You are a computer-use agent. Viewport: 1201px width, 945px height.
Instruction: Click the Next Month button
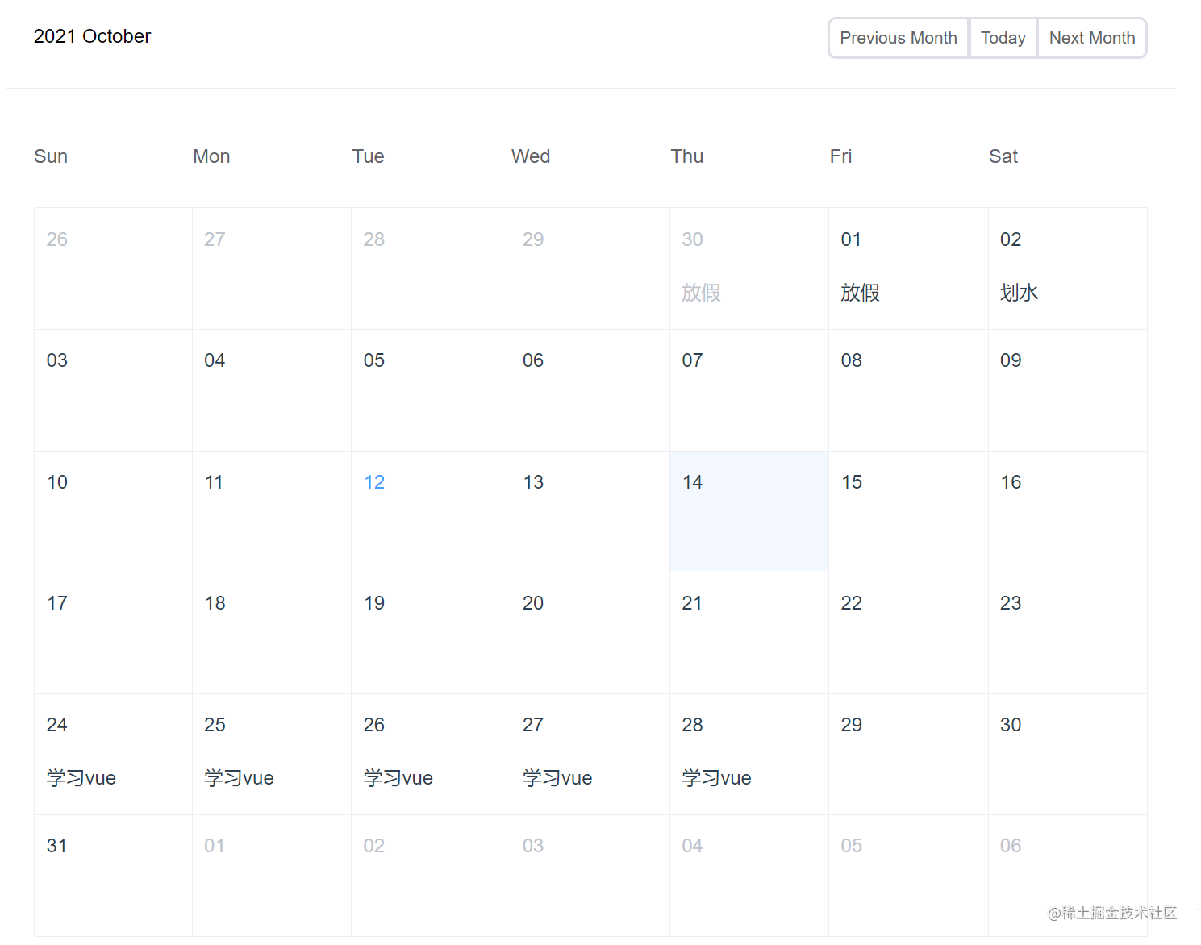1092,38
